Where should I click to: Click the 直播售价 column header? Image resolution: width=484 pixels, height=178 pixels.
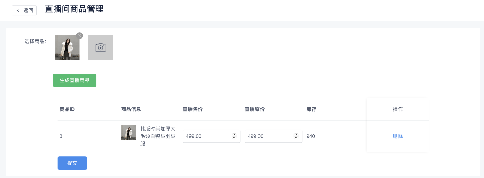pos(193,109)
